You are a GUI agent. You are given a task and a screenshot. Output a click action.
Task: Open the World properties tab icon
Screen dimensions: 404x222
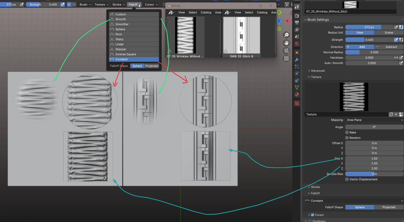297,44
